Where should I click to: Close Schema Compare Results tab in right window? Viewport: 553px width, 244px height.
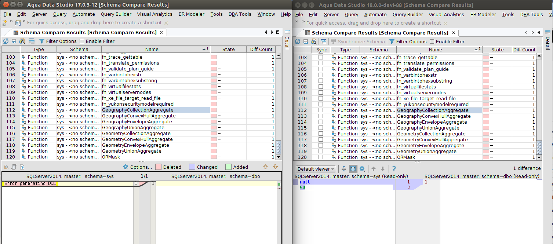click(453, 33)
